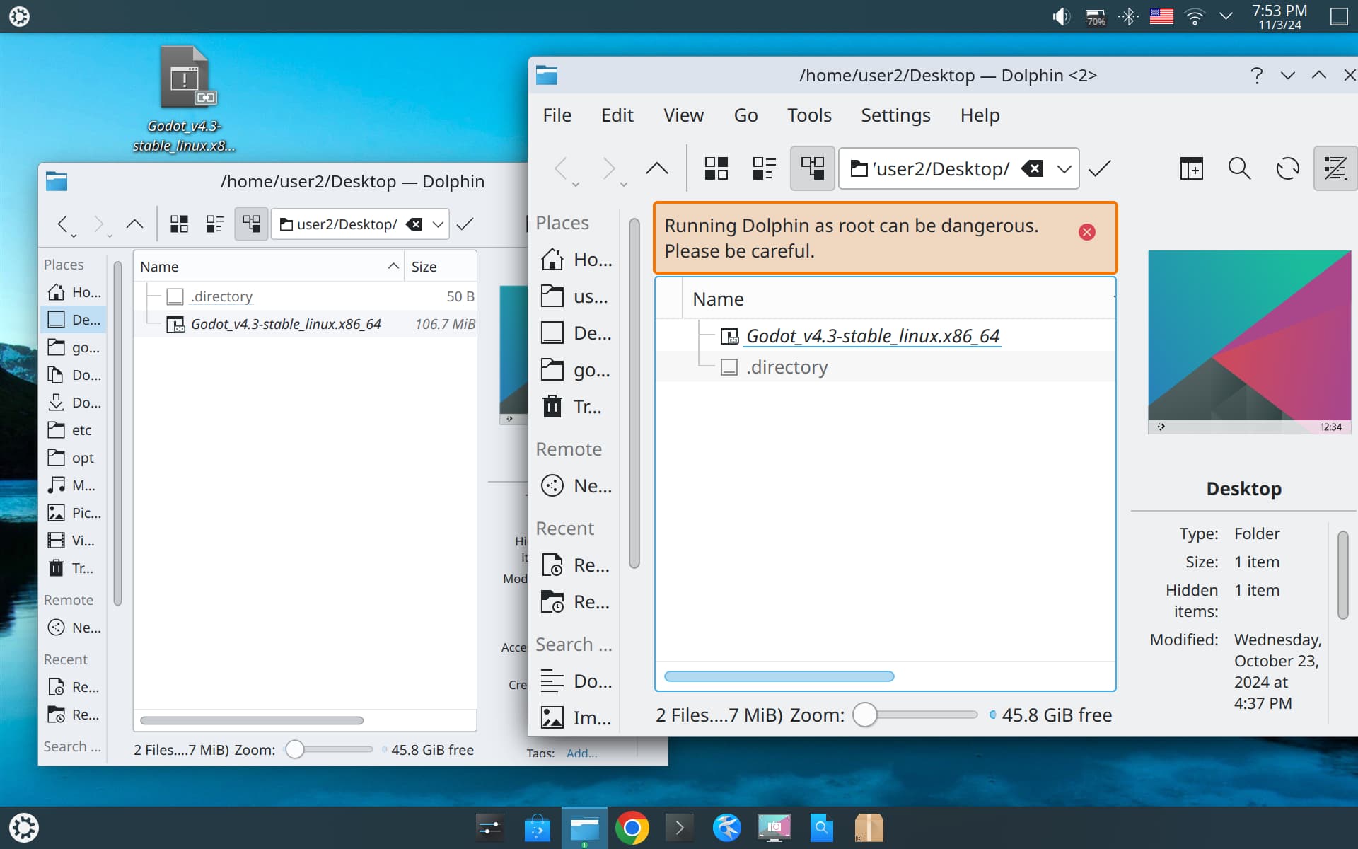The width and height of the screenshot is (1358, 849).
Task: Open Discover store from the taskbar
Action: point(537,828)
